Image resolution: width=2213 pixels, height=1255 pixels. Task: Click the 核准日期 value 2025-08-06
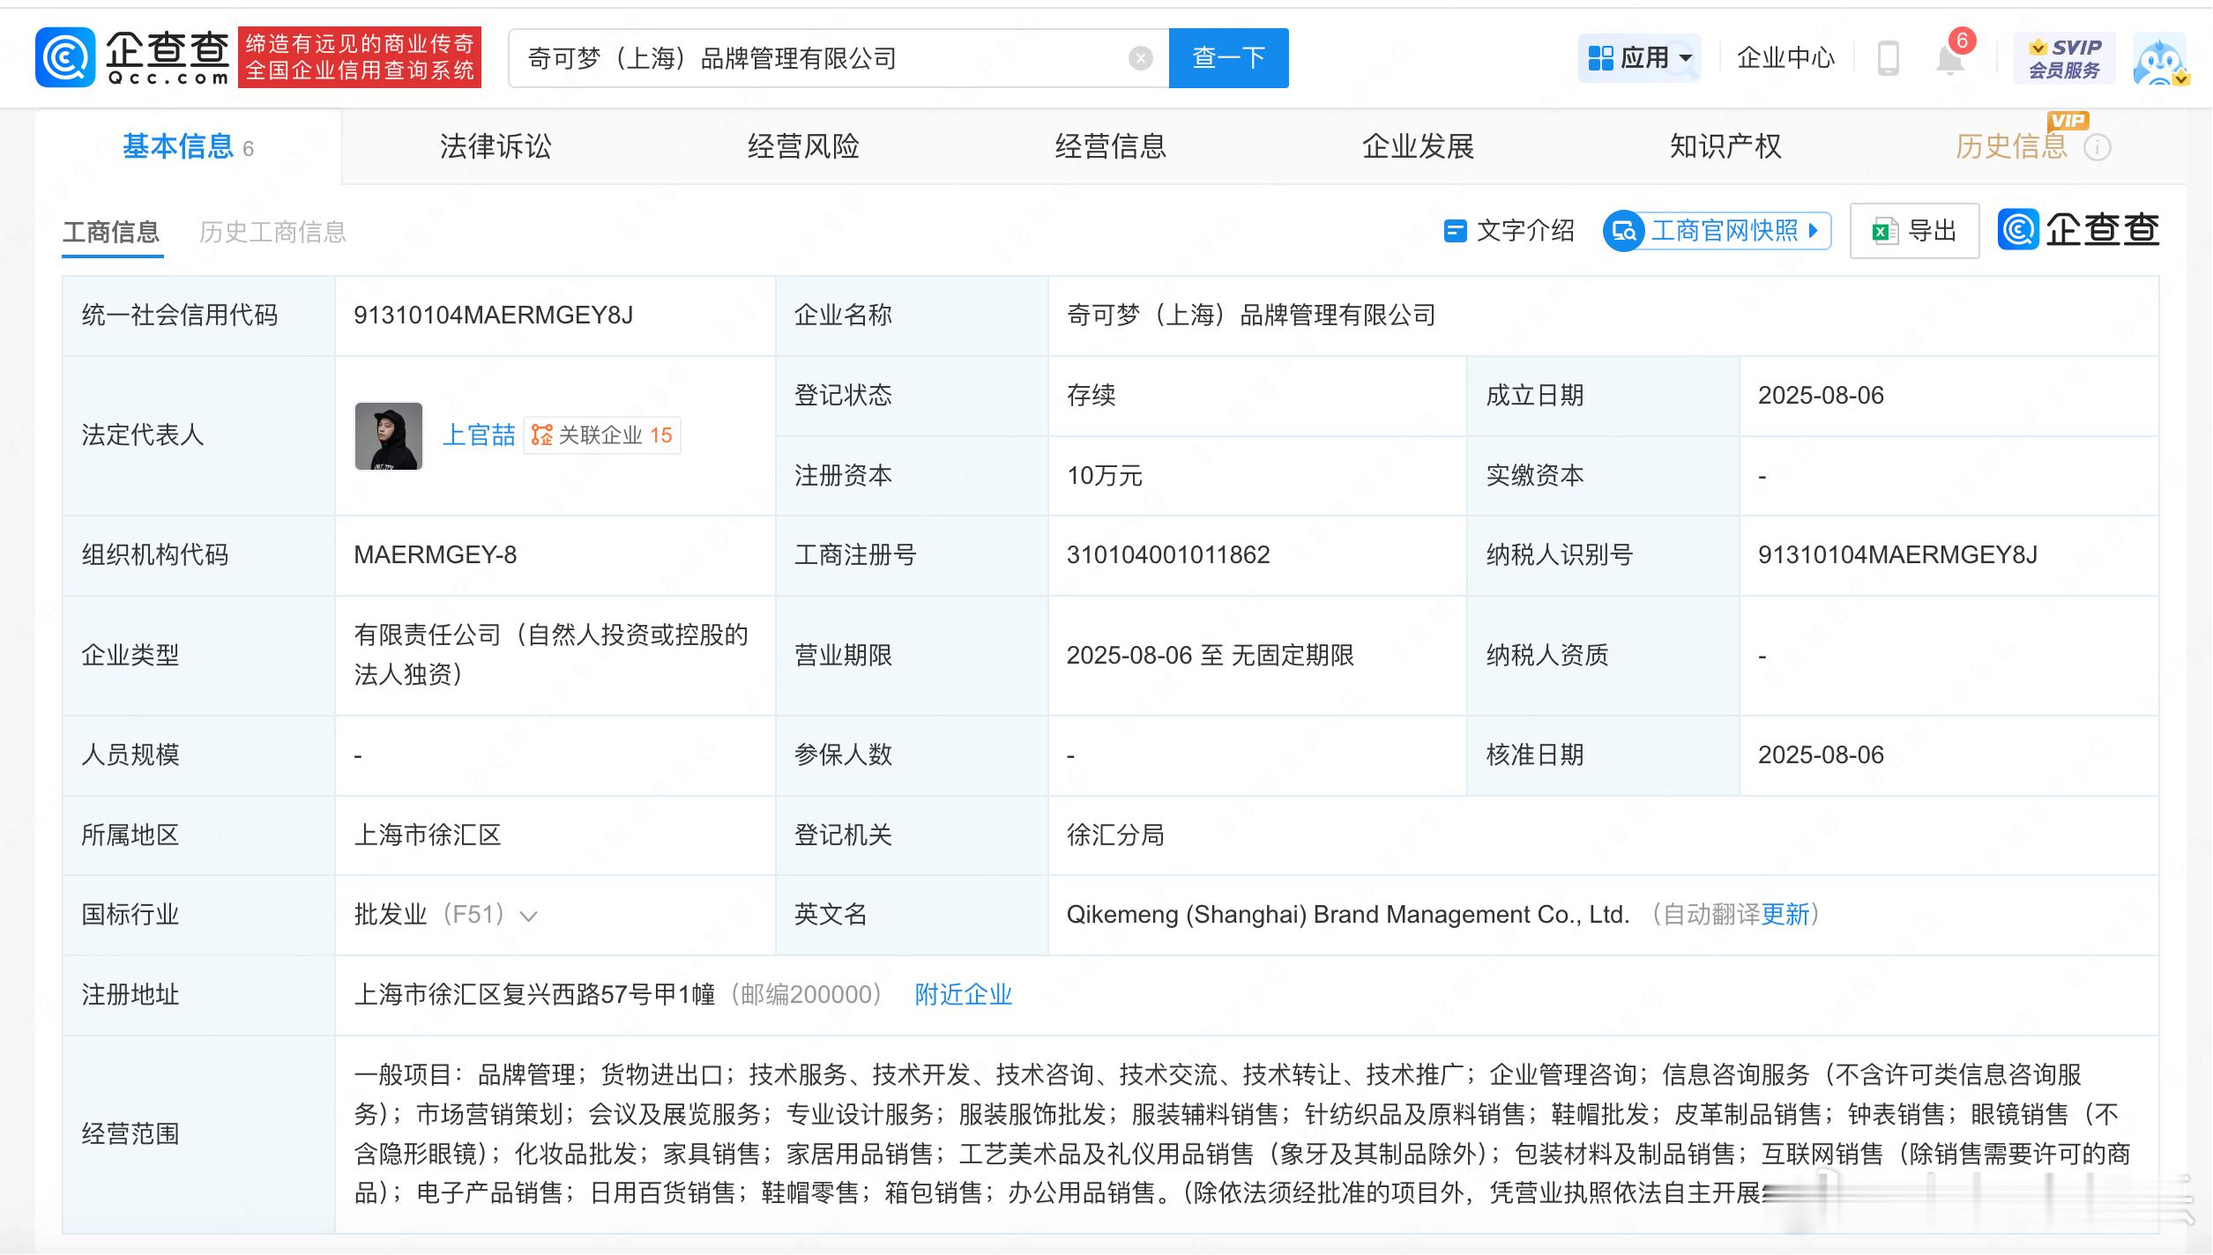1821,755
